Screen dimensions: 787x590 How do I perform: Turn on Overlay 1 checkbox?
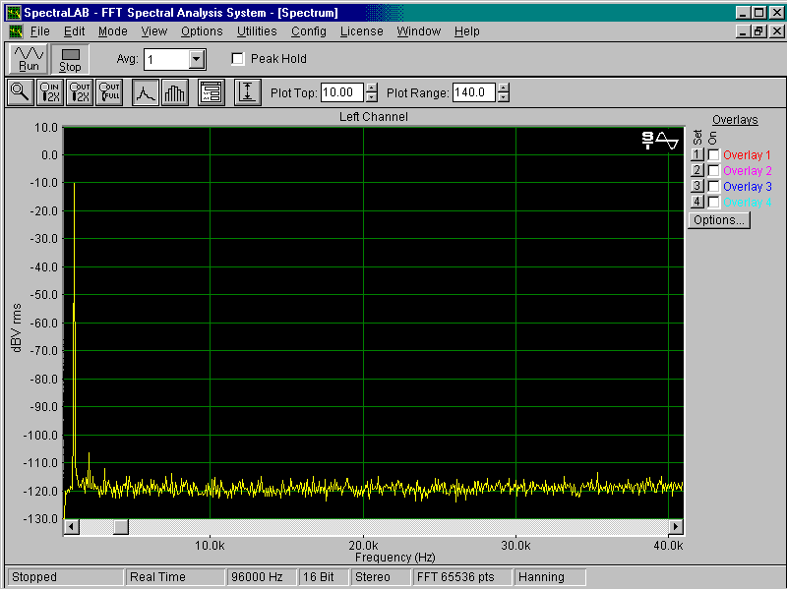[713, 155]
